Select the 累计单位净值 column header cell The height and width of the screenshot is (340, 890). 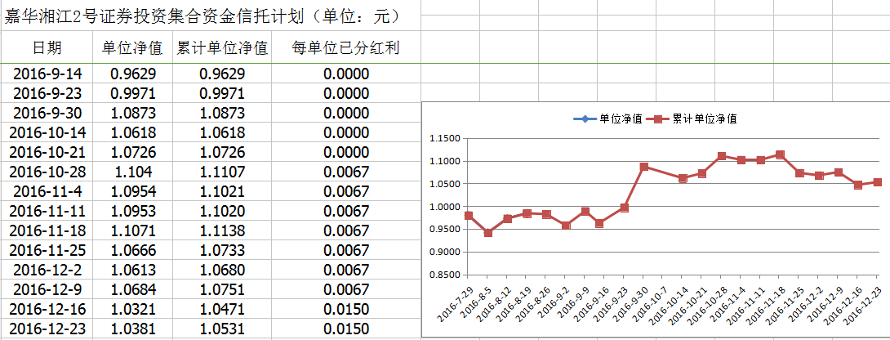222,48
